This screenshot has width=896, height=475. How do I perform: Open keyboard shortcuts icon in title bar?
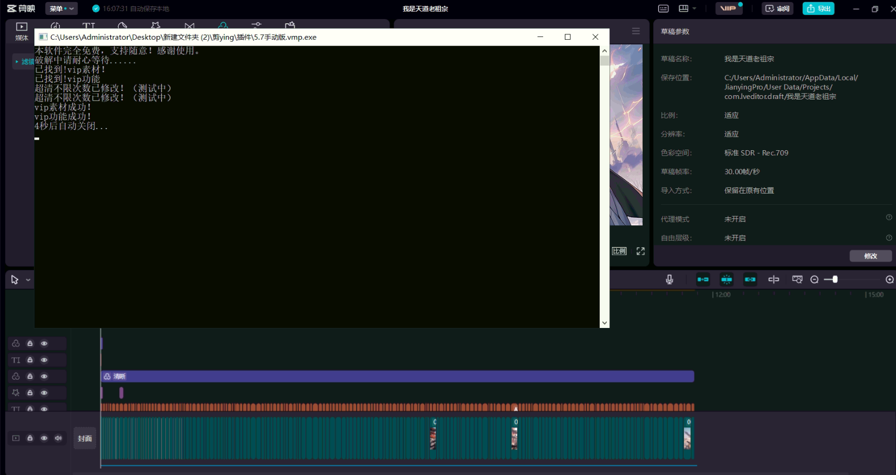pyautogui.click(x=663, y=8)
